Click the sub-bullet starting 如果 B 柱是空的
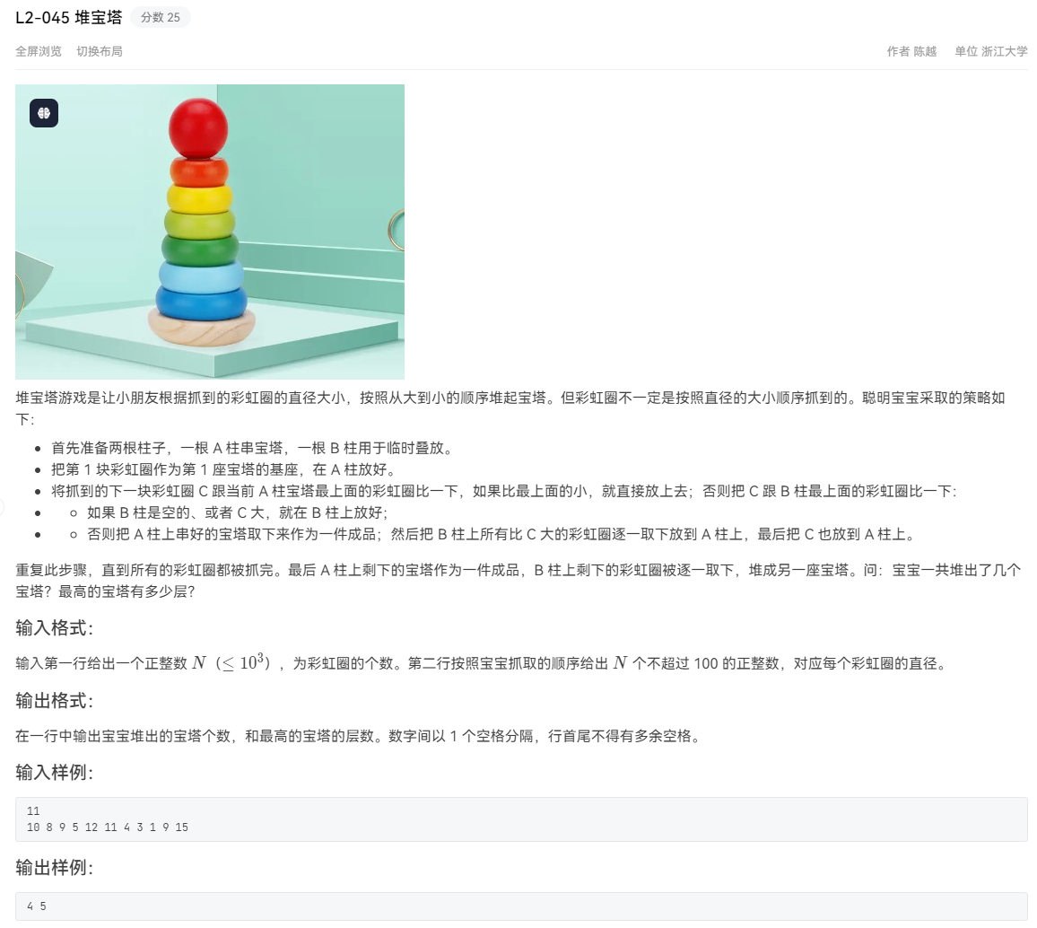The height and width of the screenshot is (928, 1037). 238,512
